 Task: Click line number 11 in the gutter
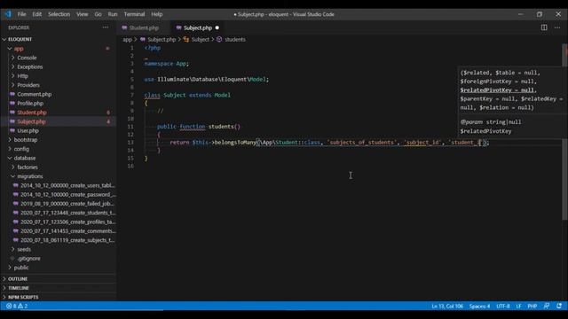(x=130, y=127)
